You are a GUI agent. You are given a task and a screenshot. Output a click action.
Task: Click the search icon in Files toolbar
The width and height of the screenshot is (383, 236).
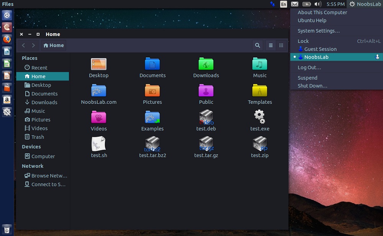[257, 45]
